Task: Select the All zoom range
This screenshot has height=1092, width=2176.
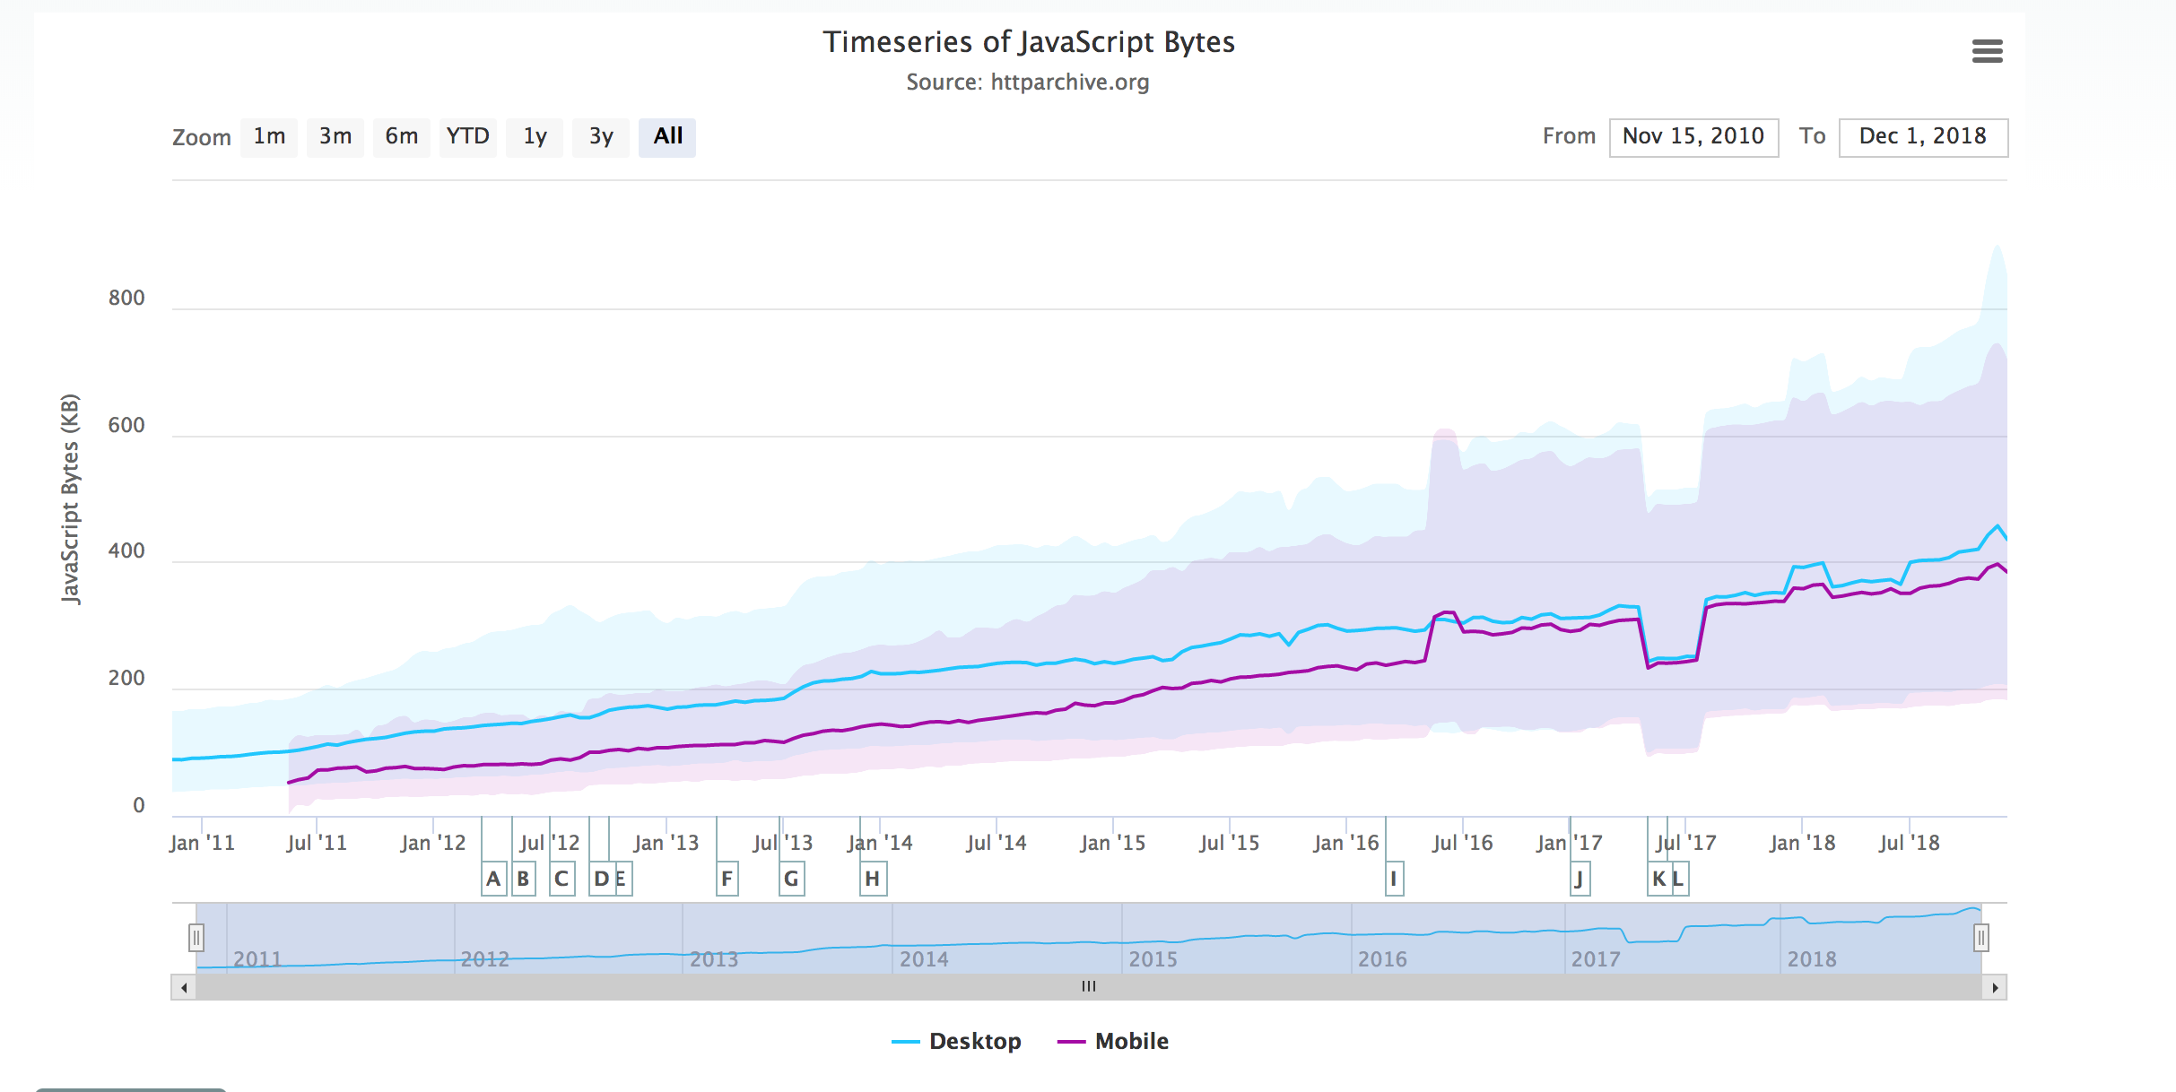Action: tap(667, 137)
